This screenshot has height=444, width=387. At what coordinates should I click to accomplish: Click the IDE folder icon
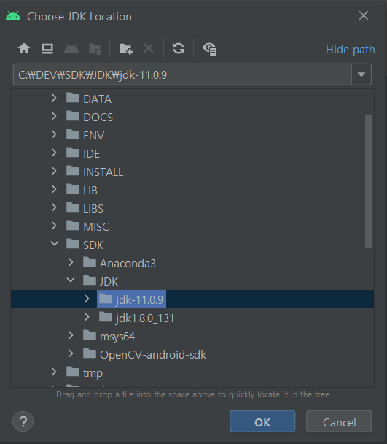[x=73, y=153]
